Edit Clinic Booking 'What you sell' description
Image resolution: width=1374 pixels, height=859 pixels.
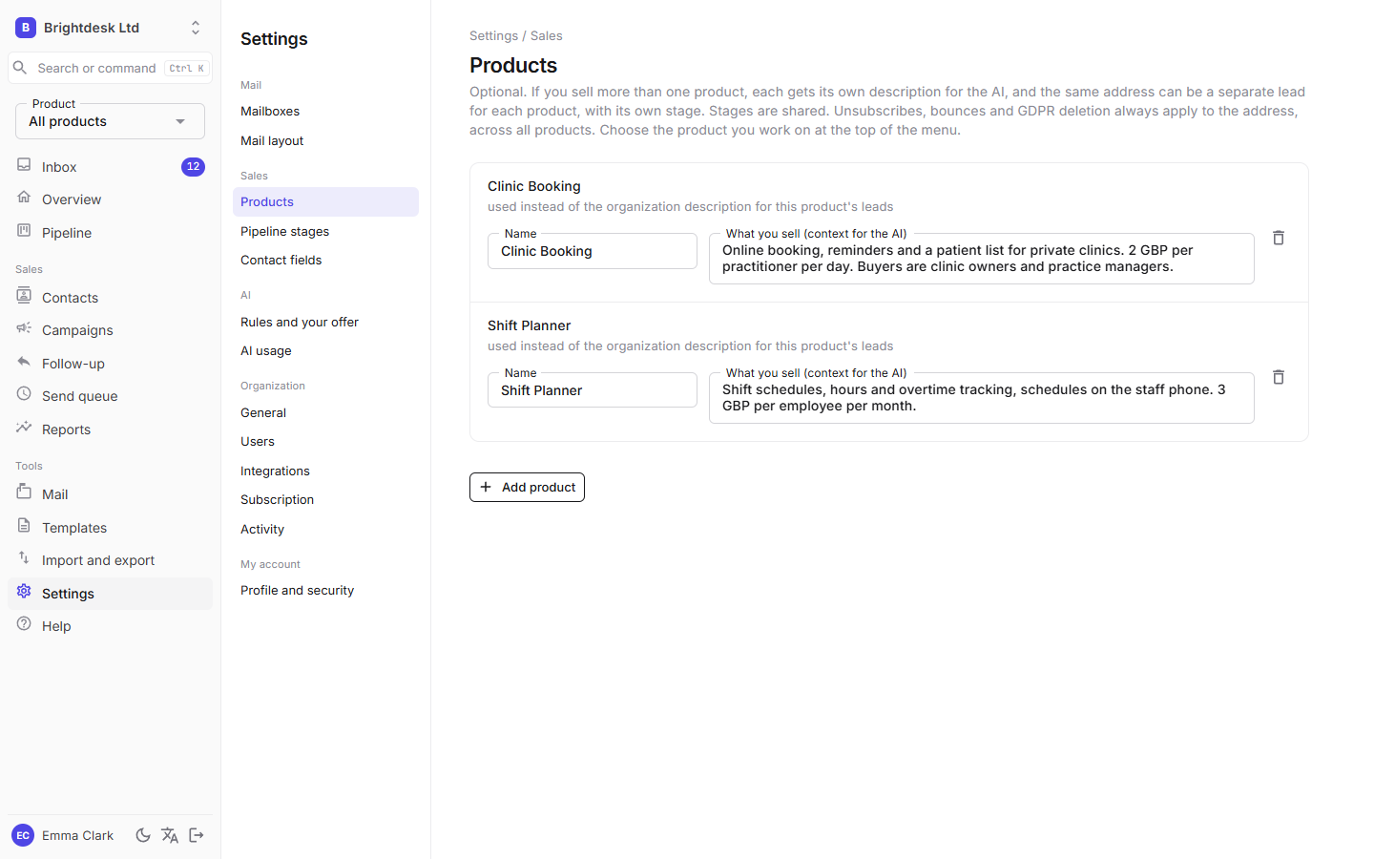click(981, 259)
